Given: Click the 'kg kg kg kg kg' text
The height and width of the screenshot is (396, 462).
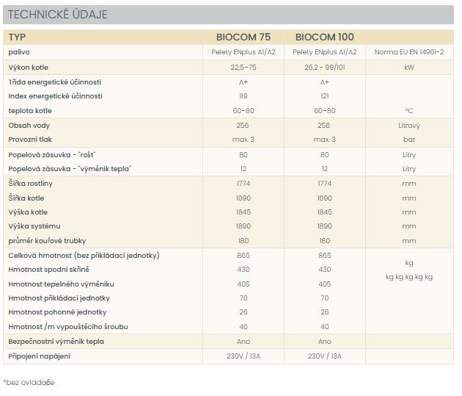Looking at the screenshot, I should (409, 277).
